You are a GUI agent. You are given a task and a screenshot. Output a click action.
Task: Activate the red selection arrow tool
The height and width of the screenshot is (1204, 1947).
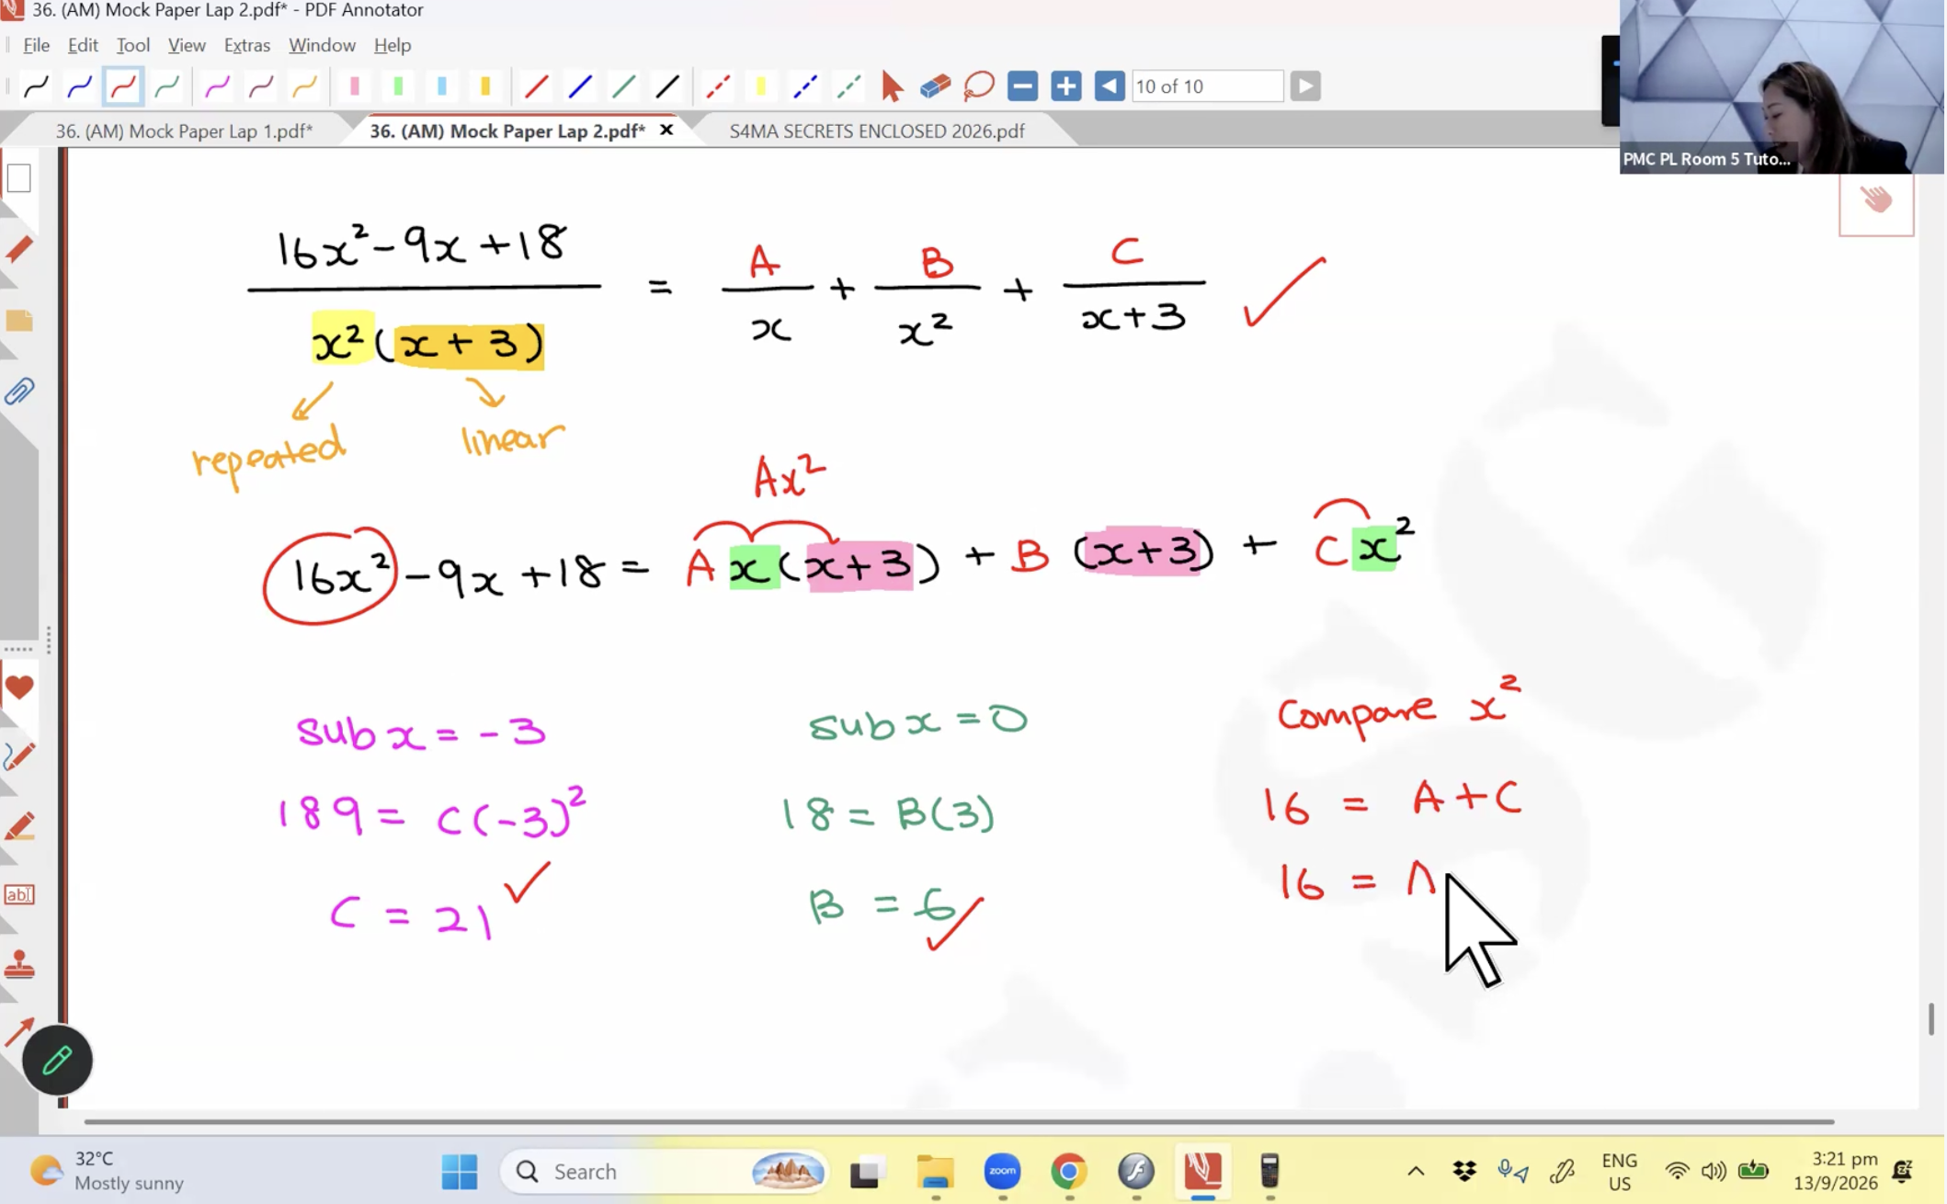tap(892, 86)
